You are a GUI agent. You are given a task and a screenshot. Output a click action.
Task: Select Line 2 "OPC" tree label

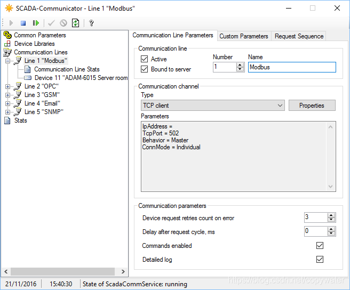[x=42, y=86]
